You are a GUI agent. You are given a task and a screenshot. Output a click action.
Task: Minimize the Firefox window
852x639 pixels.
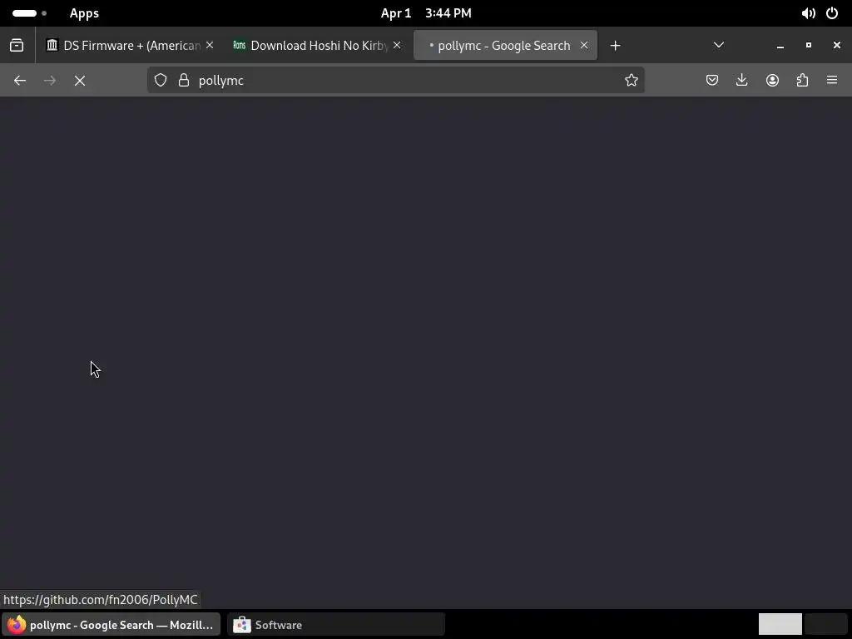[x=780, y=46]
